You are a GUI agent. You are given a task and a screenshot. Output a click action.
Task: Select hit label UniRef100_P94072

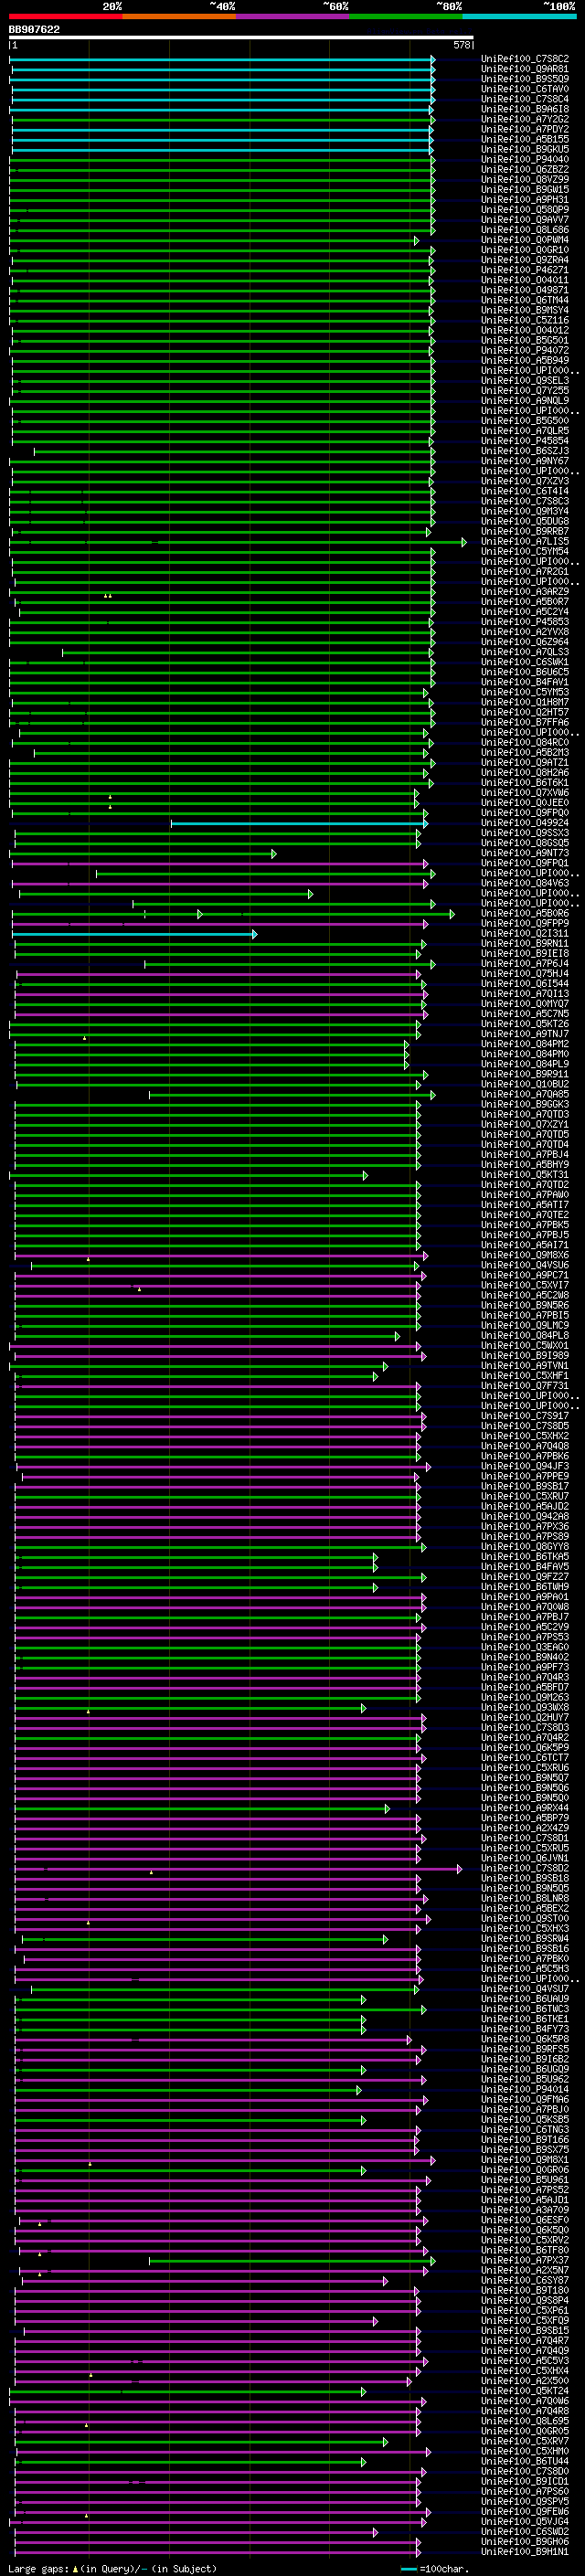click(525, 350)
